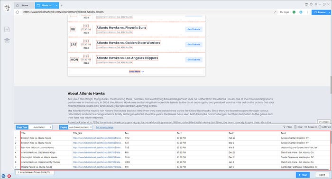Viewport: 332px width, 179px height.
Task: Click the Home tab icon
Action: click(x=18, y=6)
